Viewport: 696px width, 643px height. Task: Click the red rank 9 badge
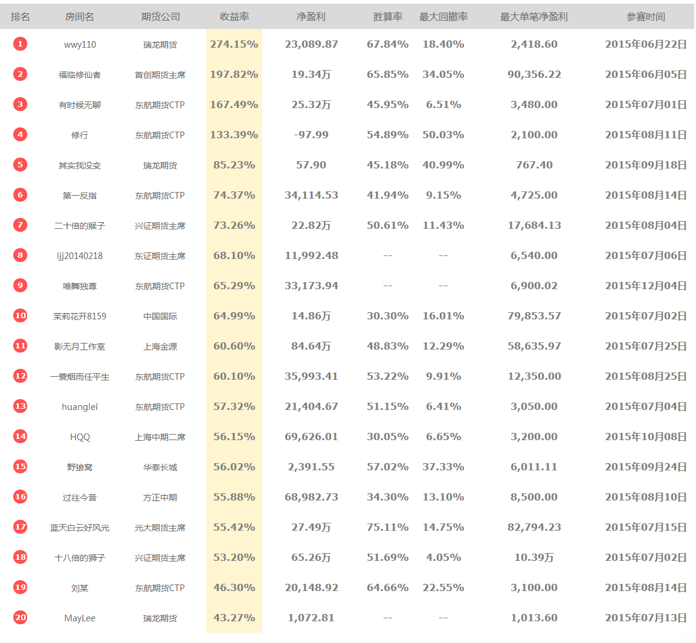20,285
